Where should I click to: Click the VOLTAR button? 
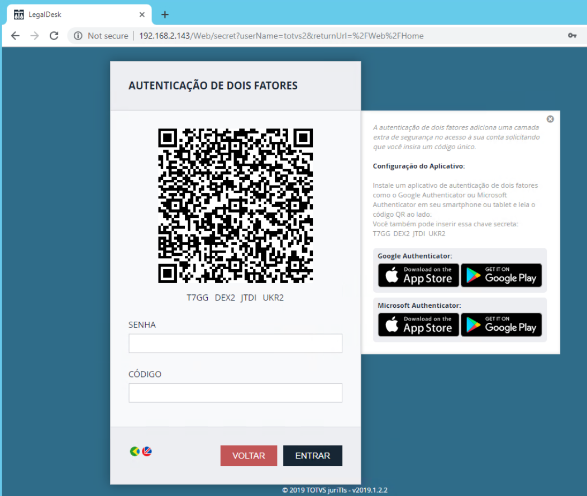click(x=249, y=456)
